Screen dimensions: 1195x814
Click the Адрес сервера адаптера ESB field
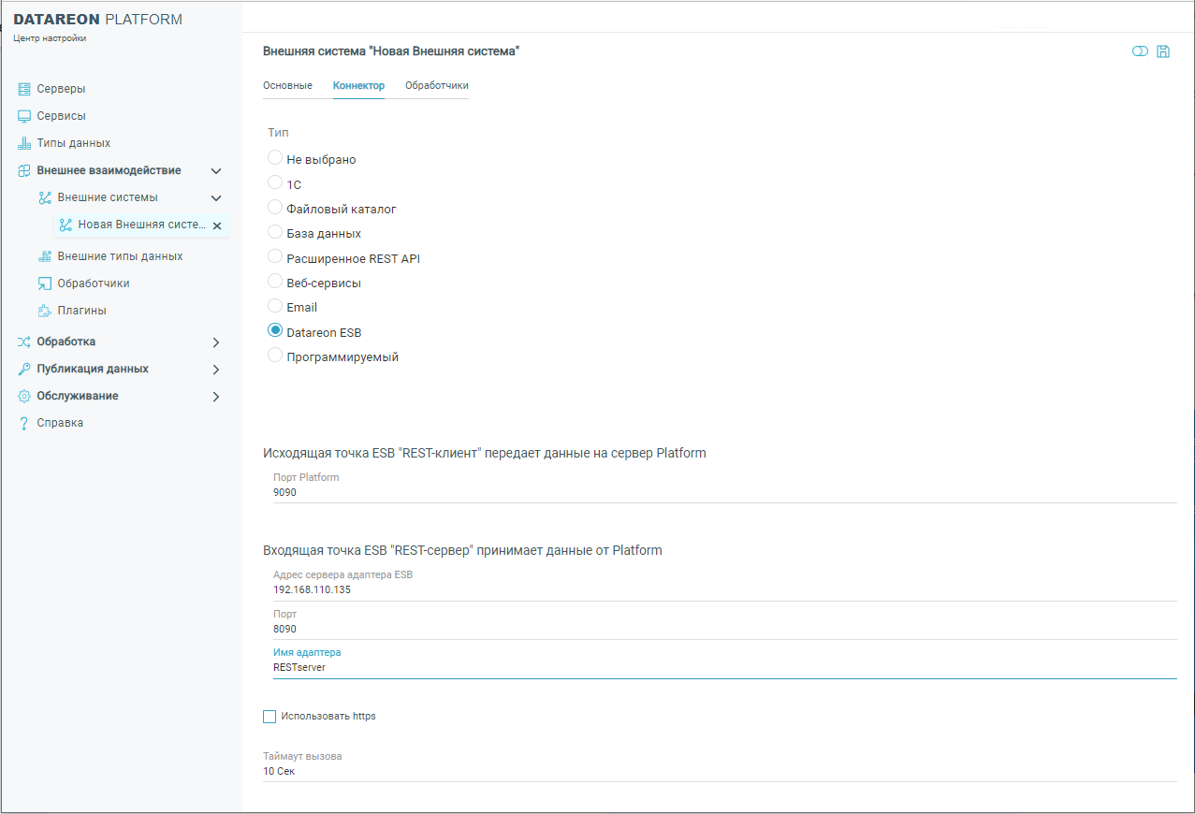tap(721, 590)
